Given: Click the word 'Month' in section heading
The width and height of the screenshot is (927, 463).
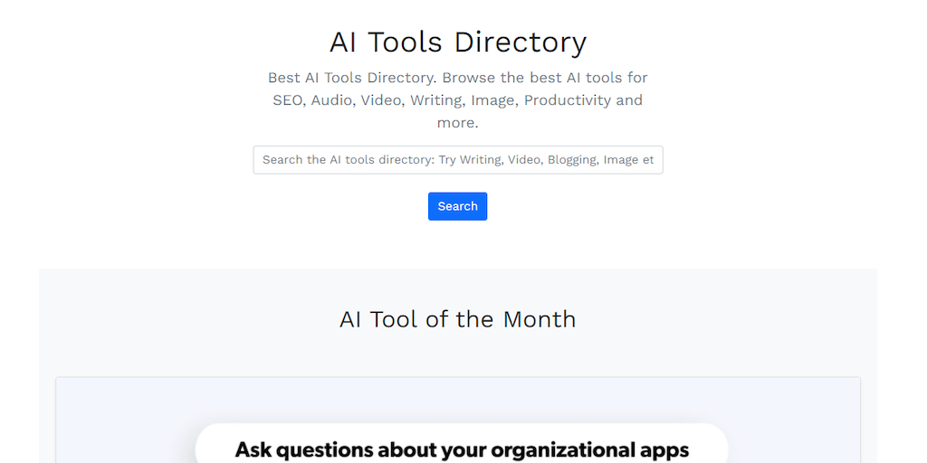Looking at the screenshot, I should (x=539, y=319).
